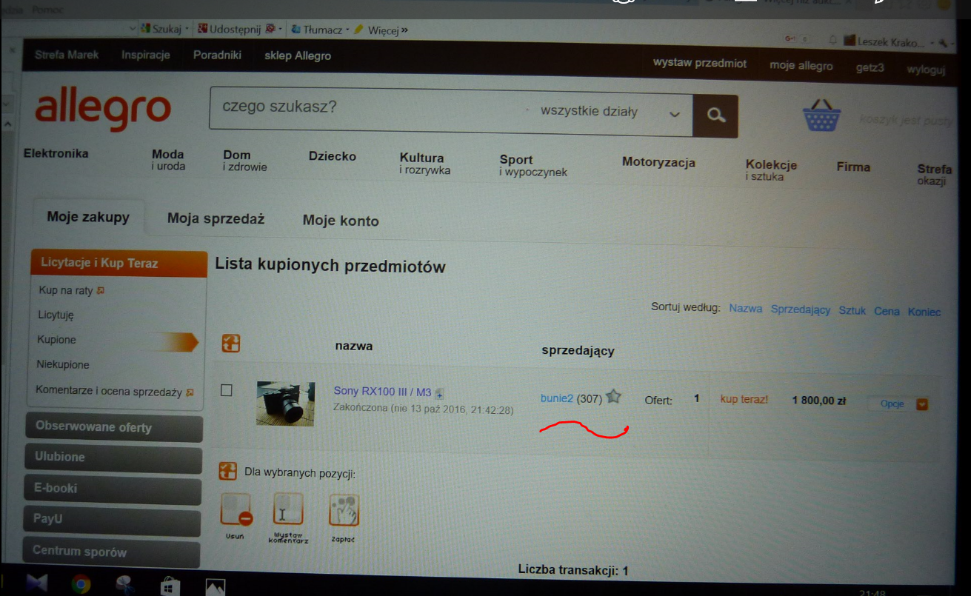
Task: Open the Dziecko category
Action: tap(333, 156)
